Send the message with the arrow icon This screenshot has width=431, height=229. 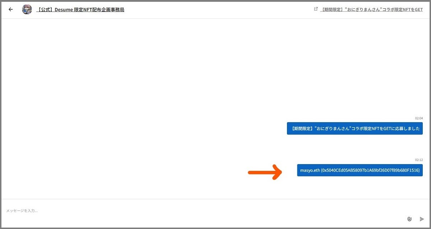(x=422, y=219)
